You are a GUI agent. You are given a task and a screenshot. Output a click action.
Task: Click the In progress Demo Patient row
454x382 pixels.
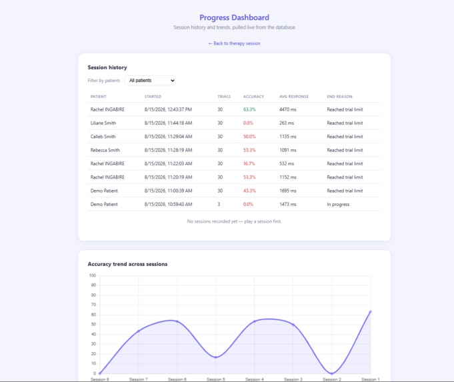(x=234, y=204)
